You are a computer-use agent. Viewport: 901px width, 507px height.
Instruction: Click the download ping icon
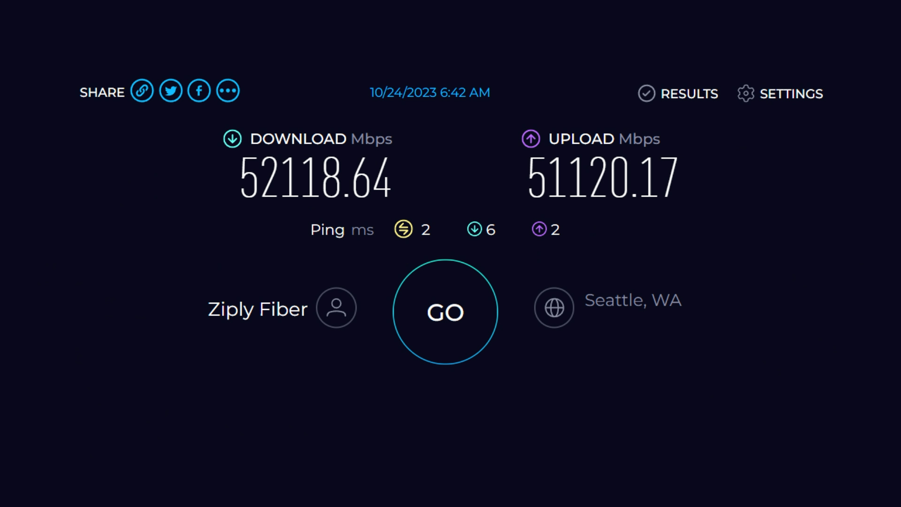(x=474, y=229)
